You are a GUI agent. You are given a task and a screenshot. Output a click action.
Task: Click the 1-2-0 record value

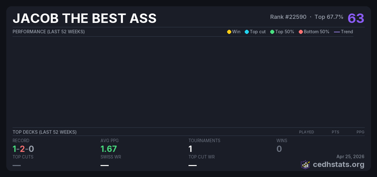click(x=23, y=149)
